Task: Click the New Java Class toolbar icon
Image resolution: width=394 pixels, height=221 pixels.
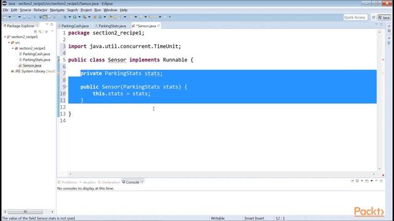Action: tap(100, 17)
